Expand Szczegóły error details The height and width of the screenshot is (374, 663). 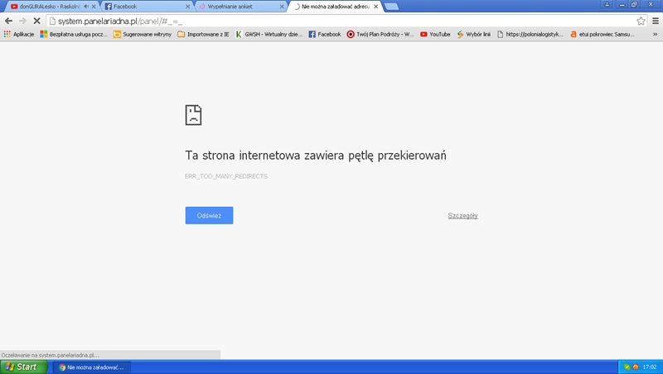pyautogui.click(x=462, y=215)
